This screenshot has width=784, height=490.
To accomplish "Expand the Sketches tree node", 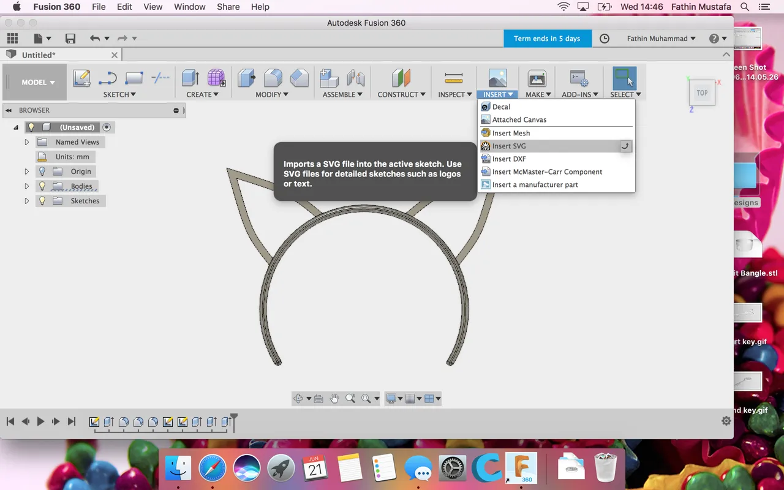I will coord(26,201).
